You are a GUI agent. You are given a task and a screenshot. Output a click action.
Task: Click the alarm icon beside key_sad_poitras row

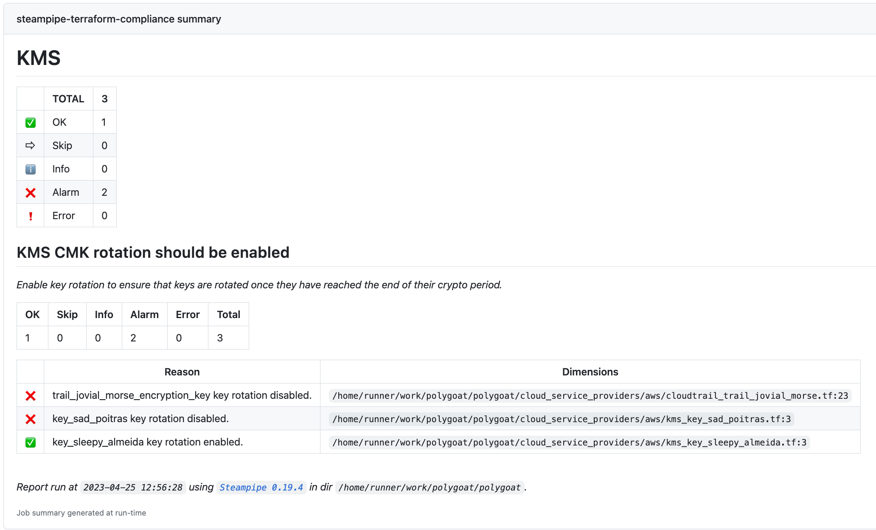[x=30, y=419]
